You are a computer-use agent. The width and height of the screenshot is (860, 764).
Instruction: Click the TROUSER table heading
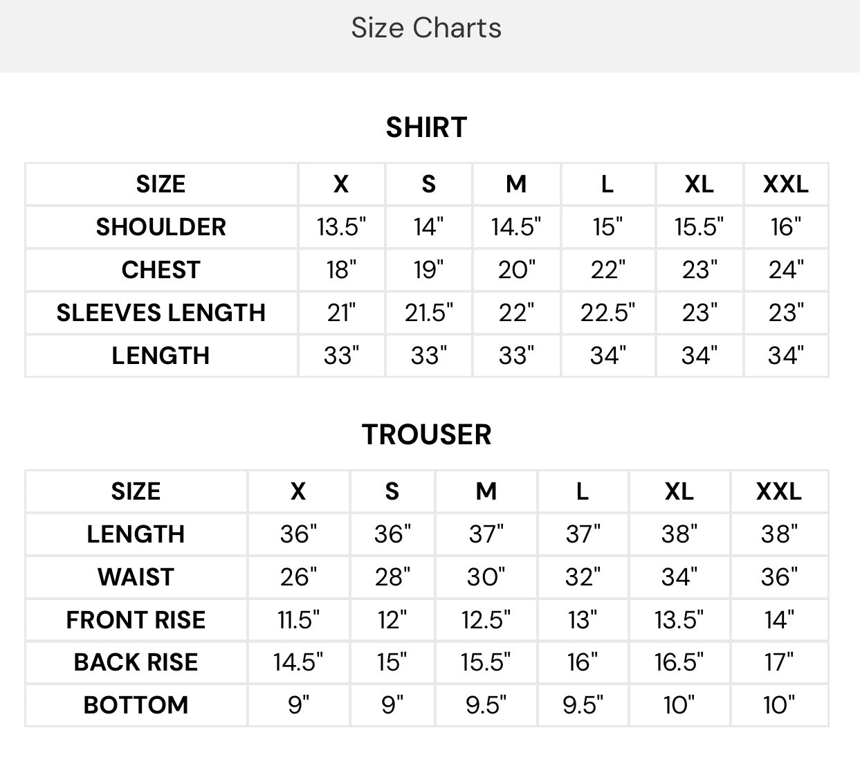click(x=426, y=435)
